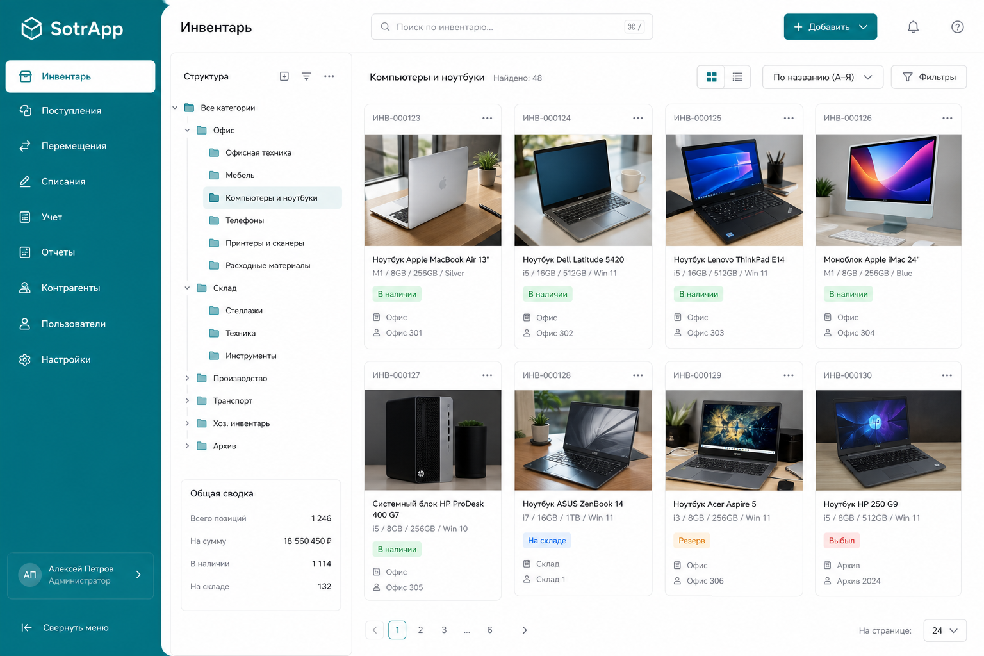Switch to list view
Image resolution: width=984 pixels, height=656 pixels.
point(737,77)
